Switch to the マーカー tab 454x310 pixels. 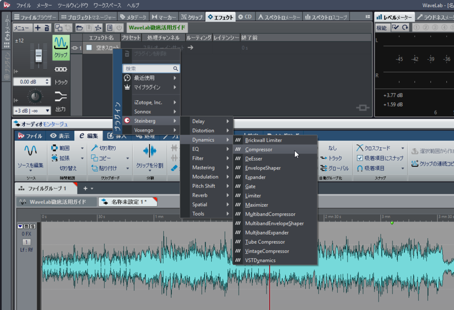(164, 17)
